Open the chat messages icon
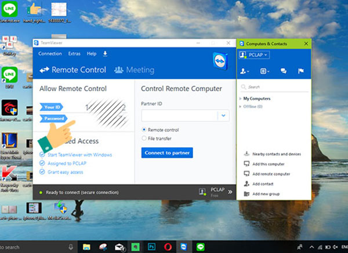 (x=284, y=71)
